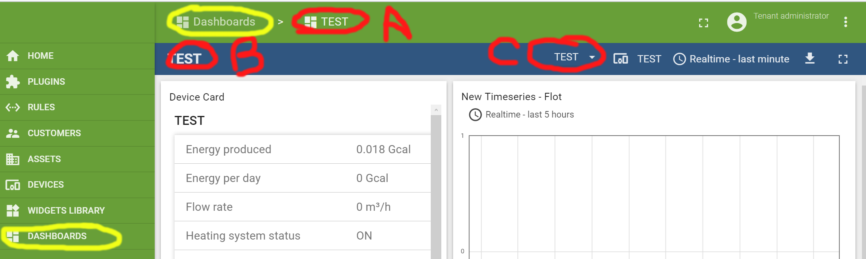Select DASHBOARDS in the left menu
This screenshot has width=866, height=259.
click(57, 236)
